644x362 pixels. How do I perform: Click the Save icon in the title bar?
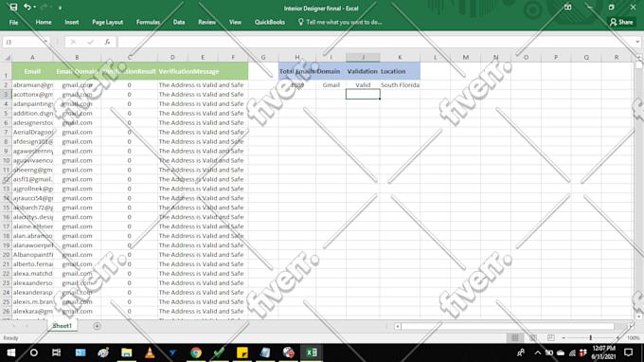[13, 7]
